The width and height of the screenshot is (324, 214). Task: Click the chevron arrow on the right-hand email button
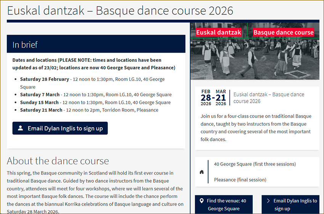pyautogui.click(x=268, y=201)
